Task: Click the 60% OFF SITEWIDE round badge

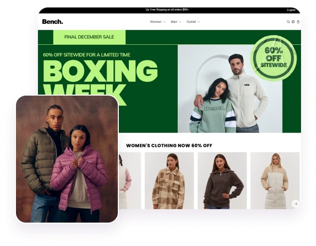Action: [274, 58]
